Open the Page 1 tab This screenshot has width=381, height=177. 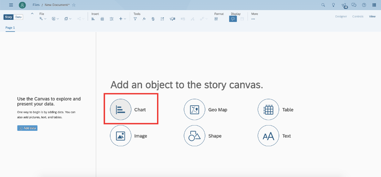(x=10, y=28)
